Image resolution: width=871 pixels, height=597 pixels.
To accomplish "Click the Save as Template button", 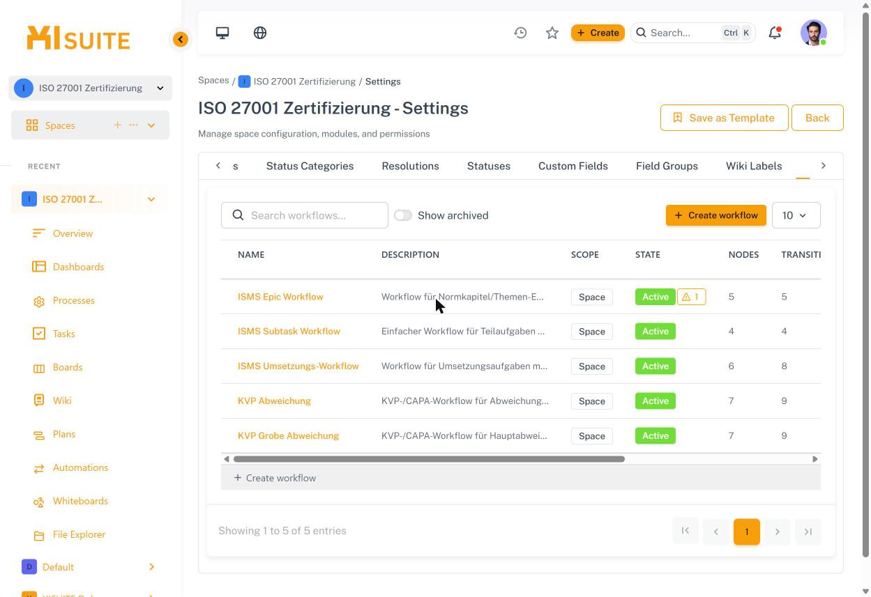I will (725, 118).
